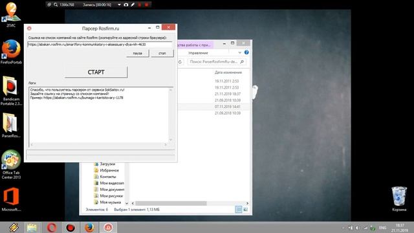Open the Bandicam Portable folder icon
The height and width of the screenshot is (233, 414).
[x=11, y=91]
